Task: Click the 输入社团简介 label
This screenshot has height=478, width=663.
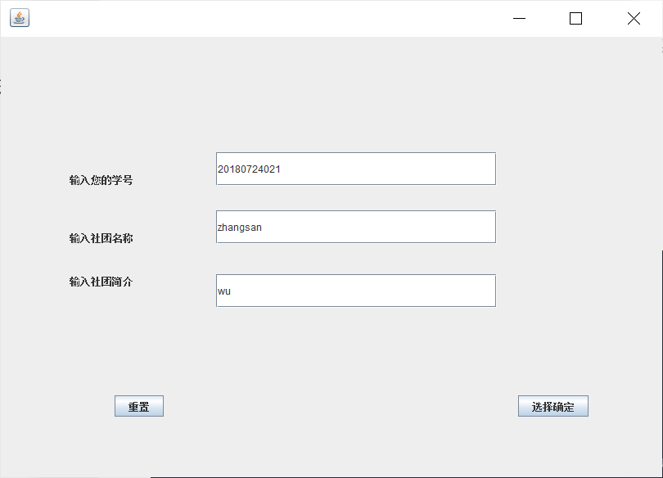Action: tap(100, 282)
